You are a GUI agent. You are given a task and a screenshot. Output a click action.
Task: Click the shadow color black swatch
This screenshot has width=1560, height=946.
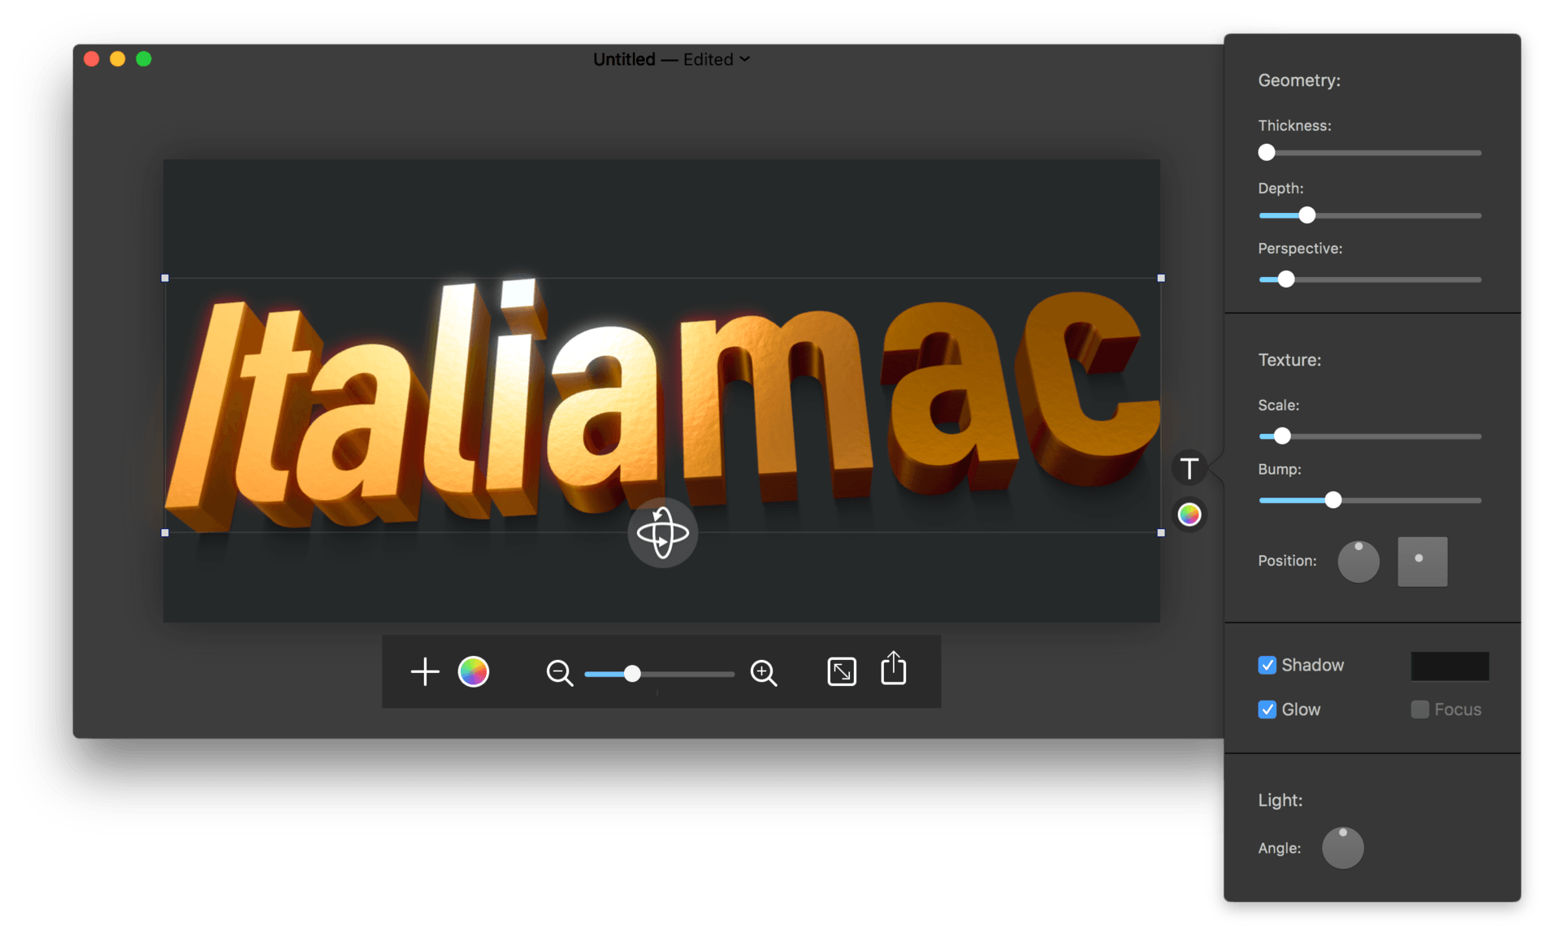coord(1450,666)
